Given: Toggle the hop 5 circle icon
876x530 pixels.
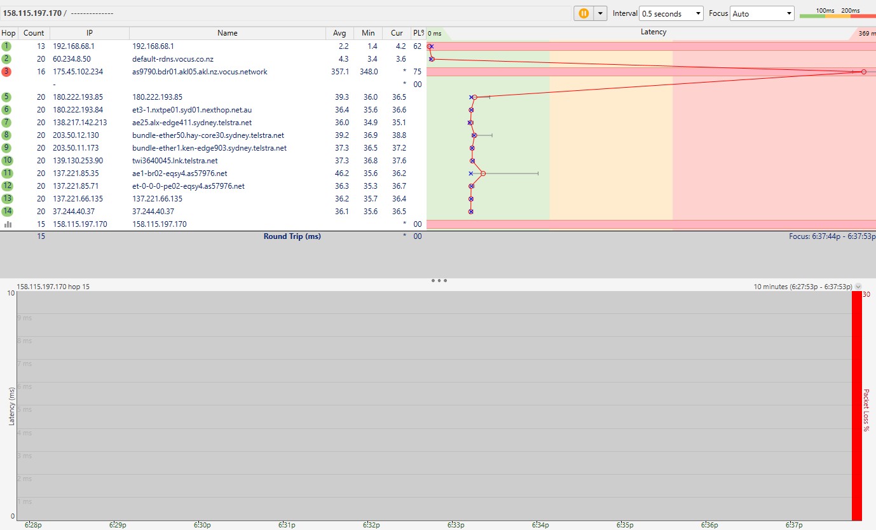Looking at the screenshot, I should (x=7, y=97).
